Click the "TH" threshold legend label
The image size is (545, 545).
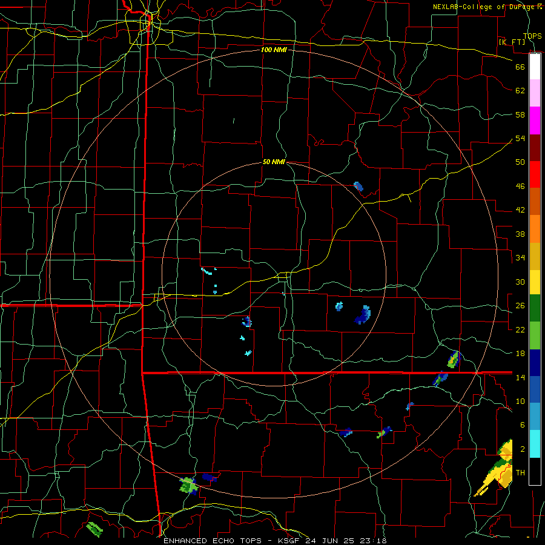pos(520,473)
